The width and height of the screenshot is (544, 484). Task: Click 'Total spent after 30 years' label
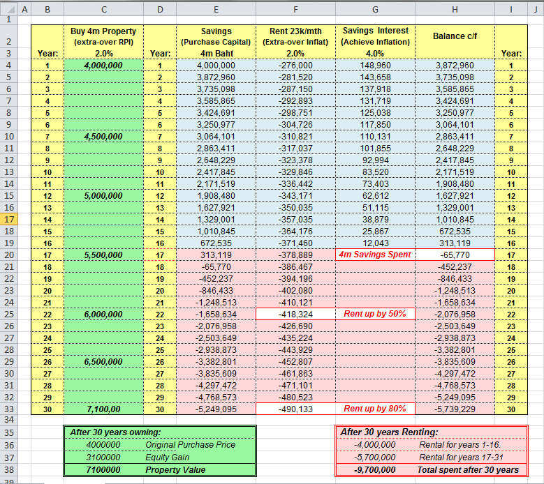tap(468, 470)
